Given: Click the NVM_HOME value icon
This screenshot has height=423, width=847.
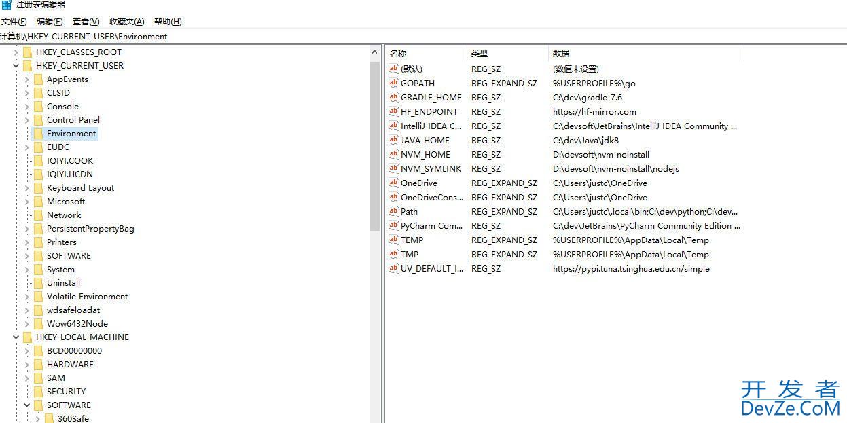Looking at the screenshot, I should pos(393,154).
